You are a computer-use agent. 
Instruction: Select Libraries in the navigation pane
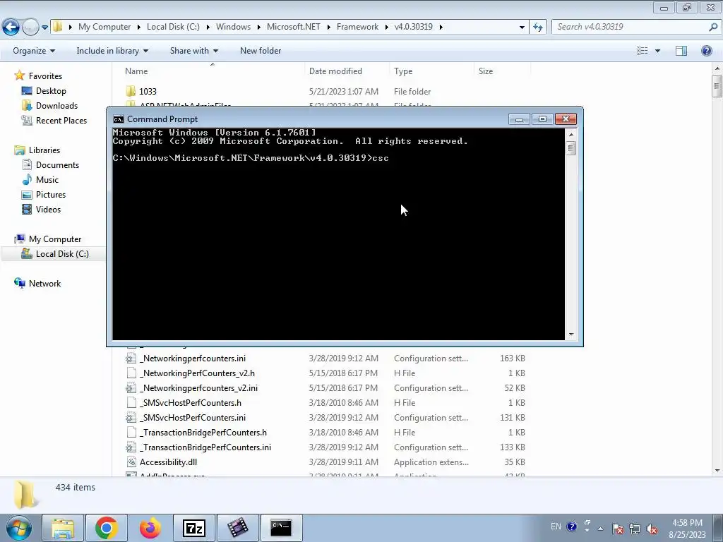click(44, 150)
